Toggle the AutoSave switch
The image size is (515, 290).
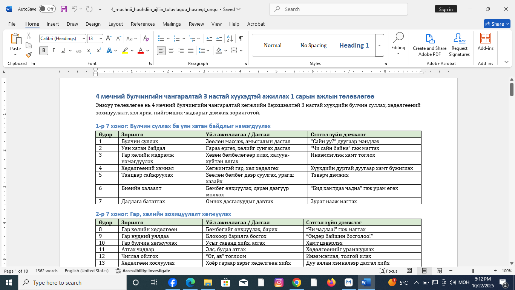pos(47,9)
